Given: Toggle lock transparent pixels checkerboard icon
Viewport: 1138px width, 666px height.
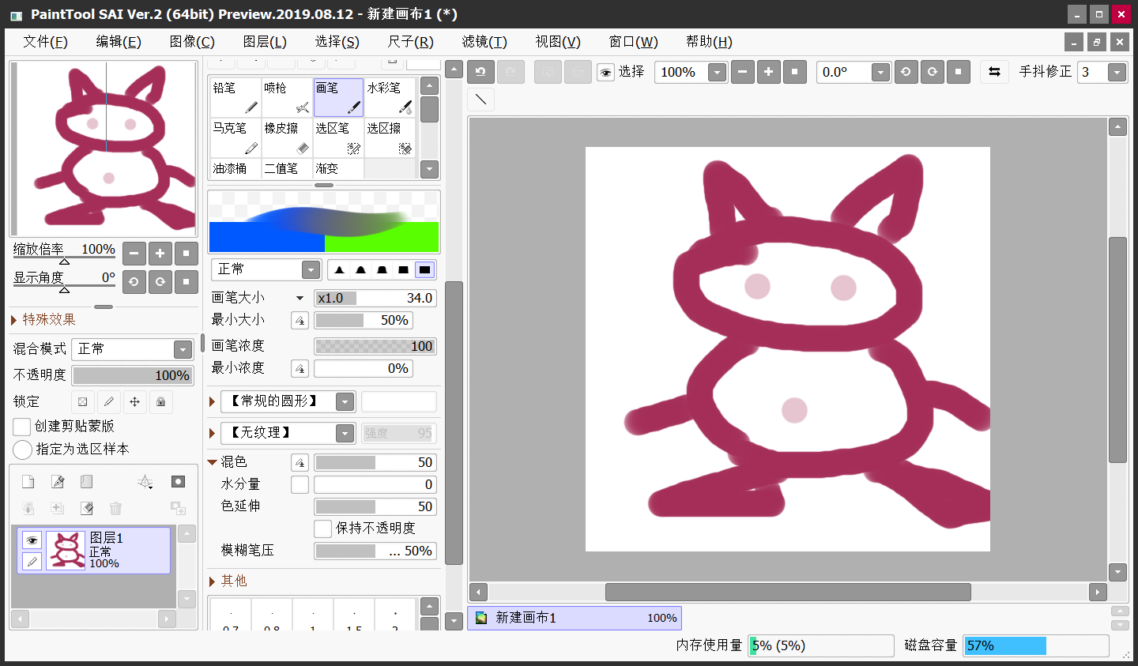Looking at the screenshot, I should pos(82,401).
